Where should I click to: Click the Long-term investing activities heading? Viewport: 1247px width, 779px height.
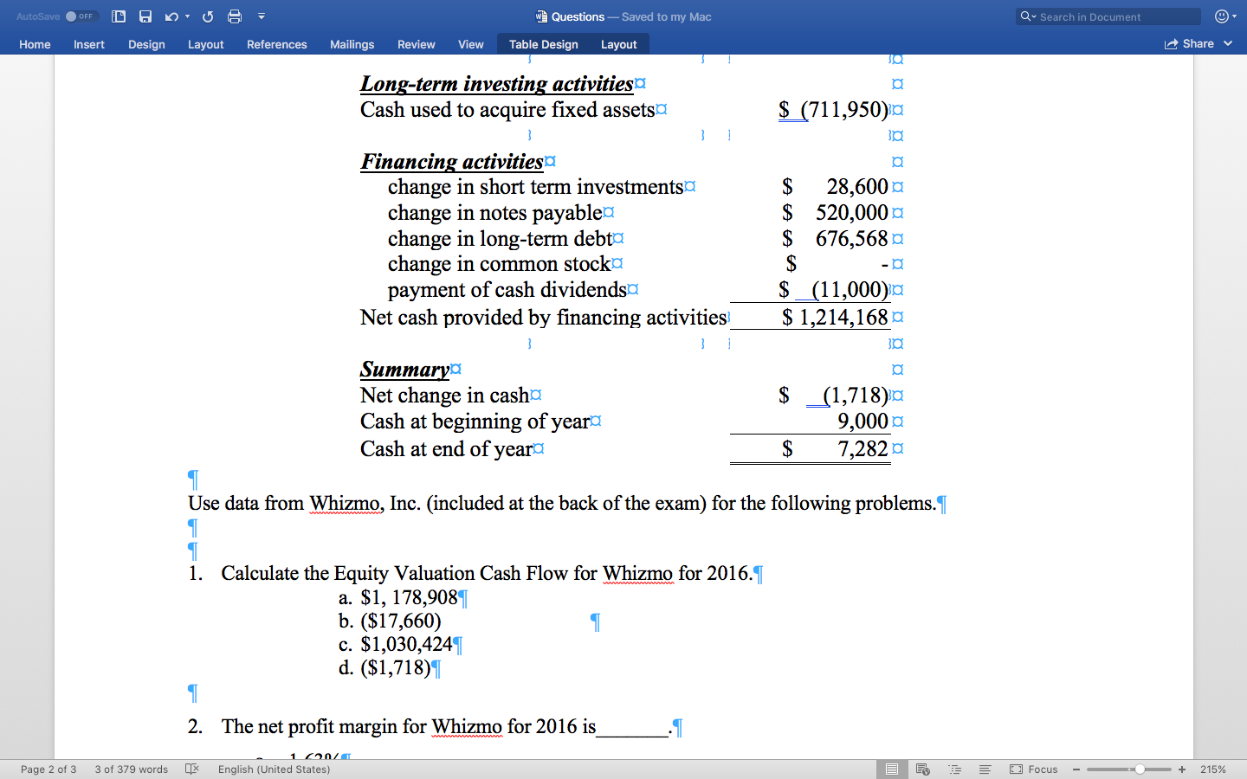(x=497, y=84)
